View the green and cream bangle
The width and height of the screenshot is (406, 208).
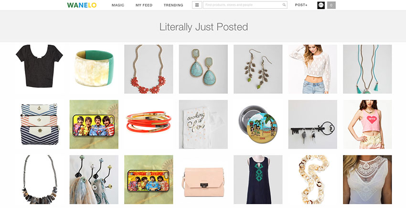pos(94,69)
